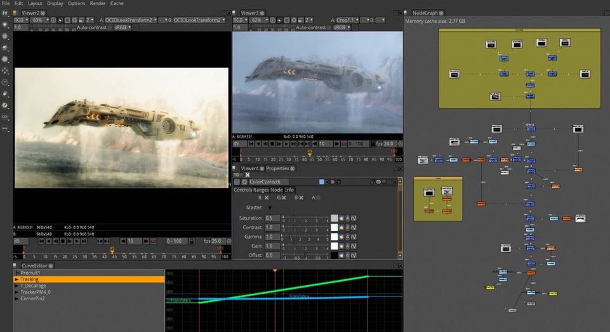Click Viewer2 clip-to-project icon
Viewport: 610px width, 332px height.
(60, 20)
